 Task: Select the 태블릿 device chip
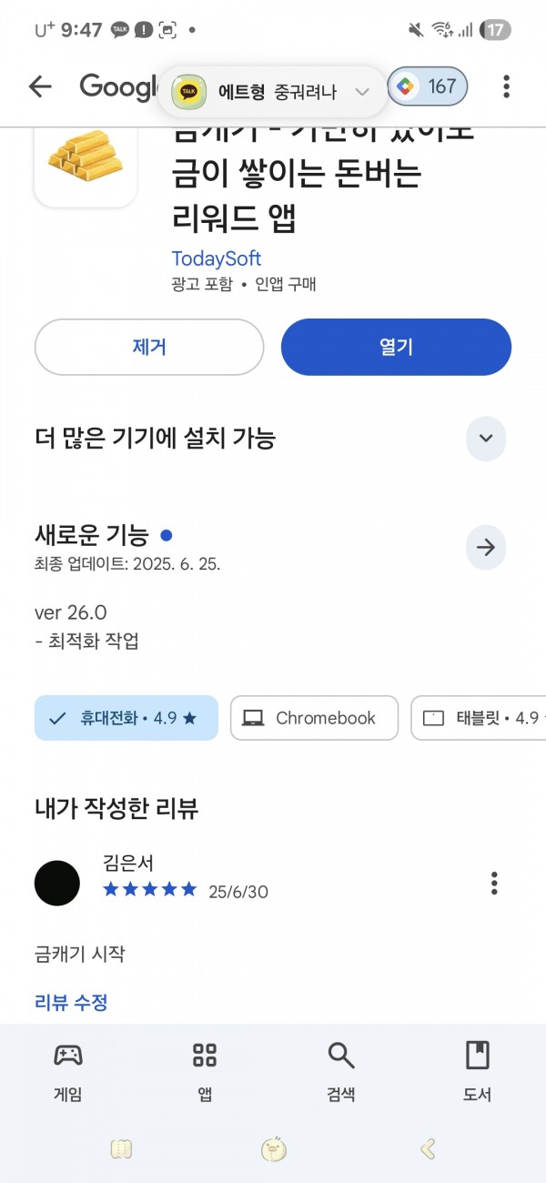coord(479,718)
